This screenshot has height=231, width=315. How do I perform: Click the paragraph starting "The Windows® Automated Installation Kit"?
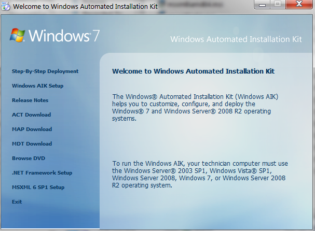pyautogui.click(x=195, y=108)
